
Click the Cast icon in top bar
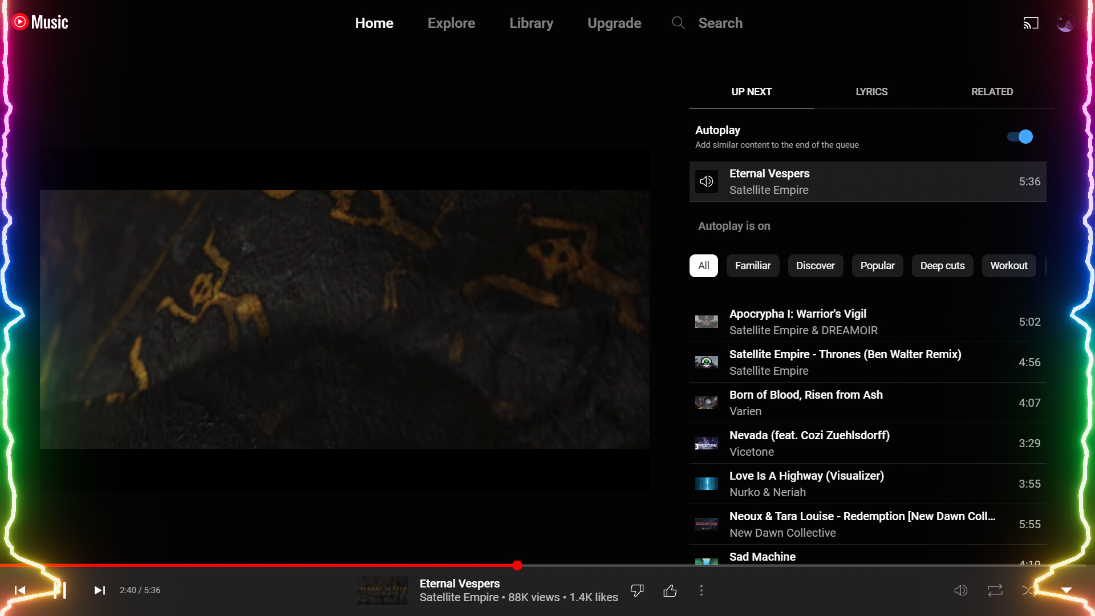1032,23
